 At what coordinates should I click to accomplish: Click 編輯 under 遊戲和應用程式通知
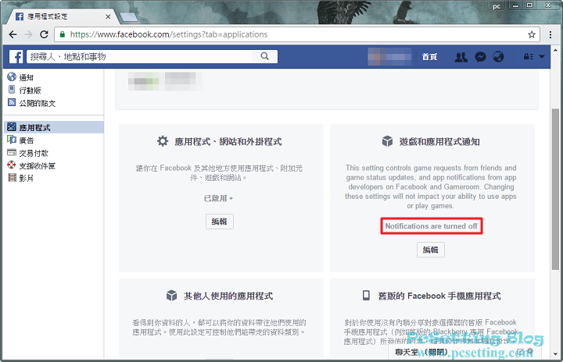(430, 250)
